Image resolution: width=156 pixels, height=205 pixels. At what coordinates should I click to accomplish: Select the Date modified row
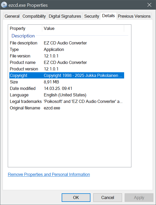click(67, 88)
